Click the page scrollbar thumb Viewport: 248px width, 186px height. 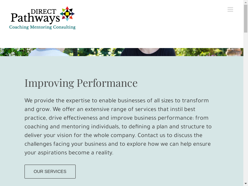tap(246, 19)
